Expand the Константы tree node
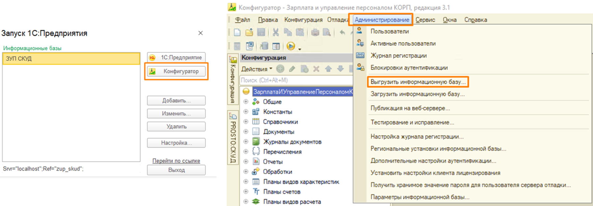The width and height of the screenshot is (593, 206). tap(246, 111)
